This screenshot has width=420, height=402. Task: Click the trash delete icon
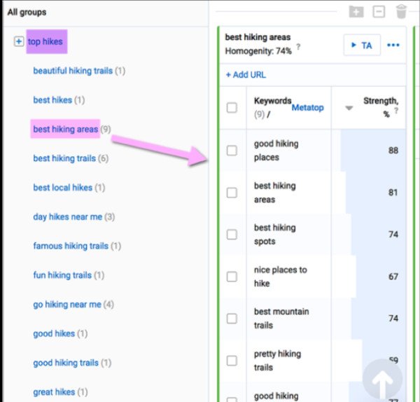pyautogui.click(x=401, y=12)
